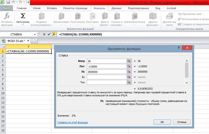Click into the Бс input field
Image resolution: width=209 pixels, height=134 pixels.
click(106, 77)
